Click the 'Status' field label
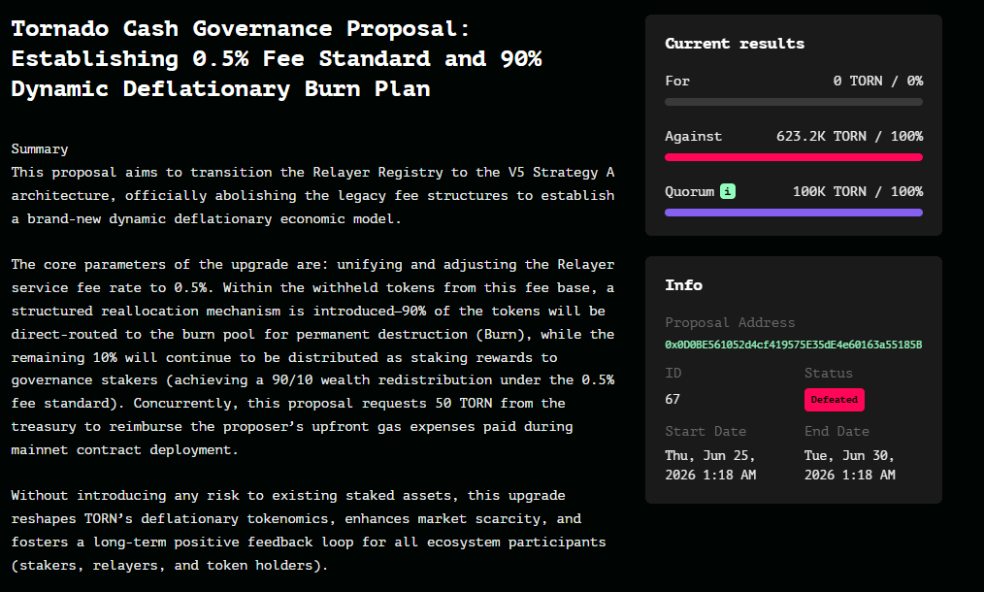 pyautogui.click(x=829, y=373)
